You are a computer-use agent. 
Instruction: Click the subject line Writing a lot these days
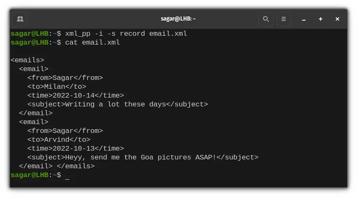click(118, 104)
